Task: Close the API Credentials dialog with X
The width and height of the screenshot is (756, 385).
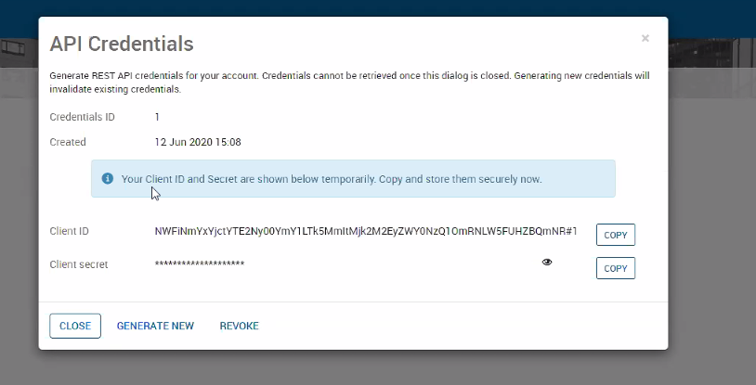Action: click(645, 39)
